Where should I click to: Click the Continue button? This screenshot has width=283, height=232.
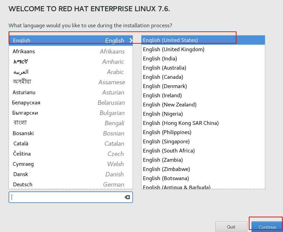[267, 227]
